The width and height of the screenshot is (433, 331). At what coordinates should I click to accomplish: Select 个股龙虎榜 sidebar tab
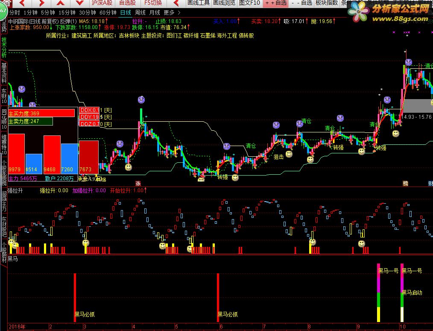click(4, 173)
